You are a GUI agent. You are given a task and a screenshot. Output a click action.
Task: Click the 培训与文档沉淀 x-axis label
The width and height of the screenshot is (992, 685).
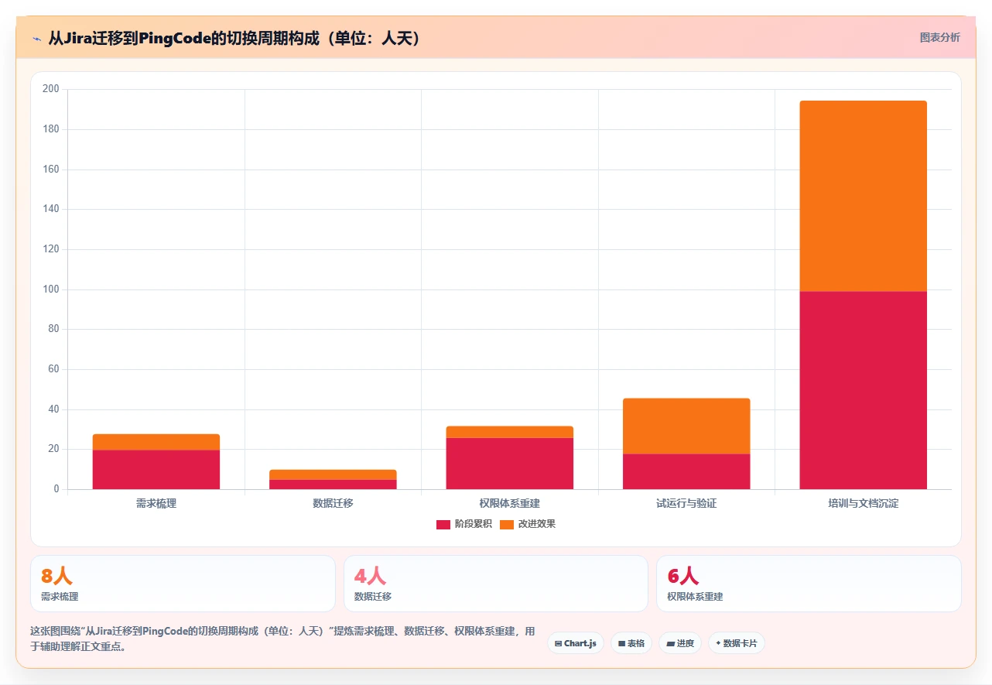(x=864, y=503)
